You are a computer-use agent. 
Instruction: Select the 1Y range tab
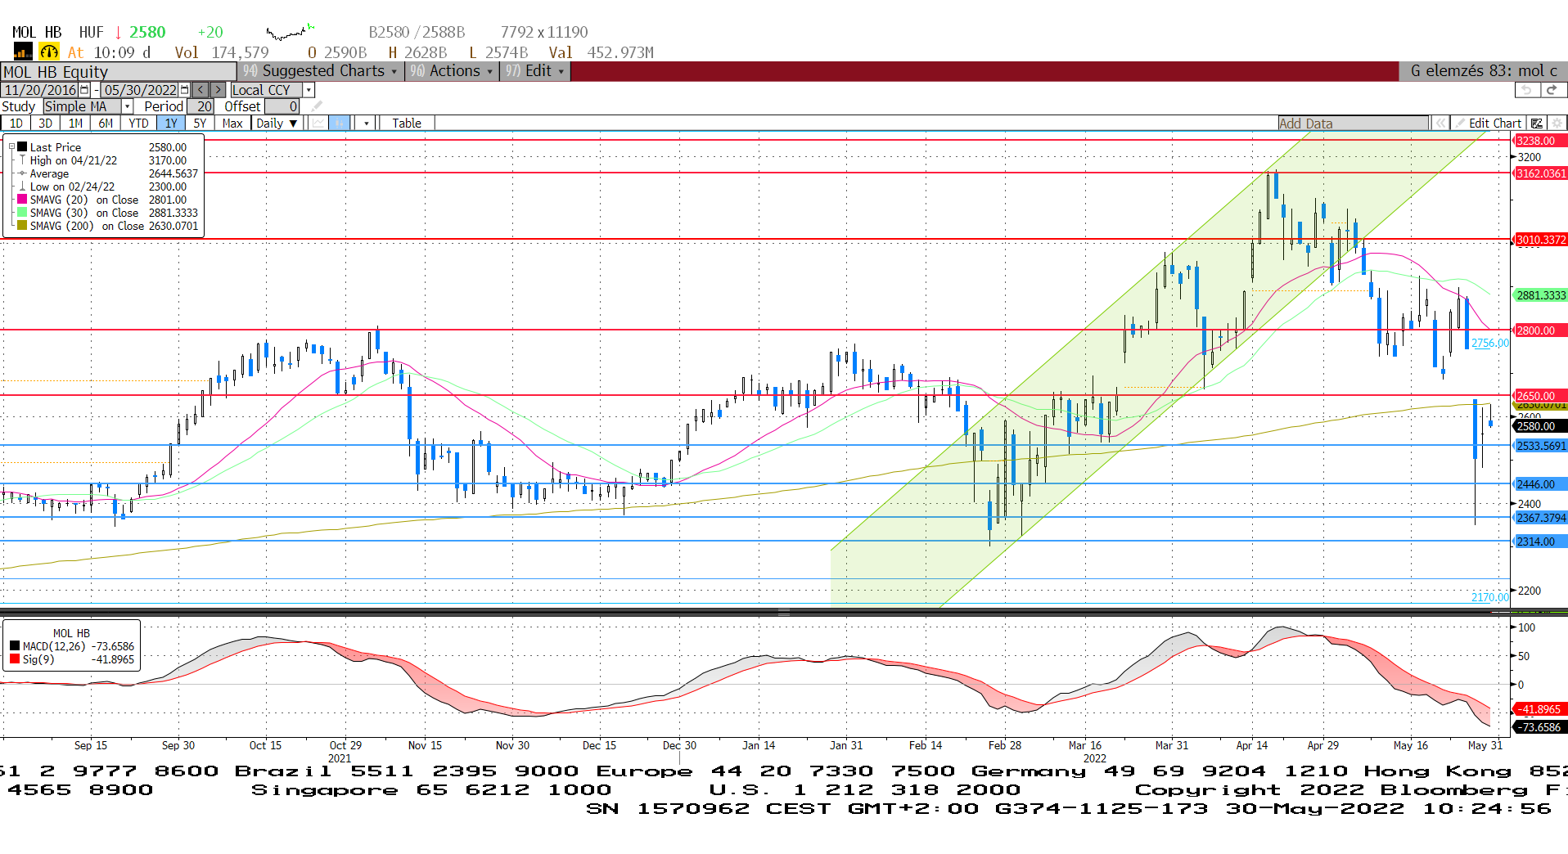(x=171, y=124)
